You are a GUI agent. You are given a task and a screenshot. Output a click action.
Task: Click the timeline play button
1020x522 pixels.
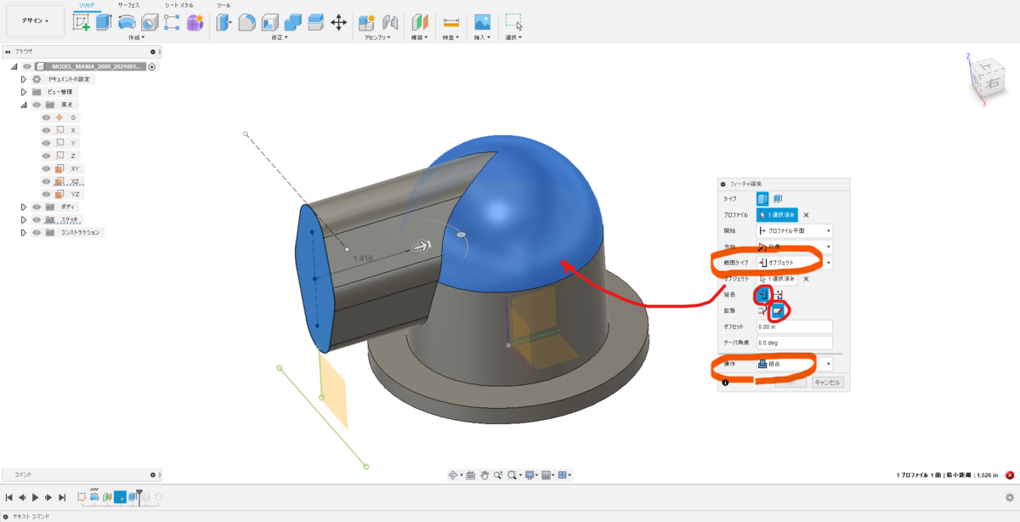[x=35, y=497]
